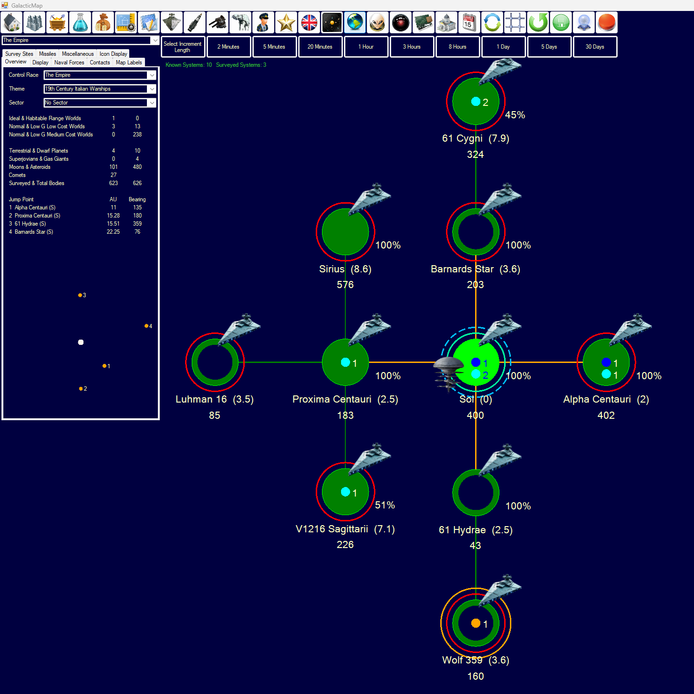Image resolution: width=694 pixels, height=694 pixels.
Task: Click the blueprint with ruler icon
Action: coord(126,22)
